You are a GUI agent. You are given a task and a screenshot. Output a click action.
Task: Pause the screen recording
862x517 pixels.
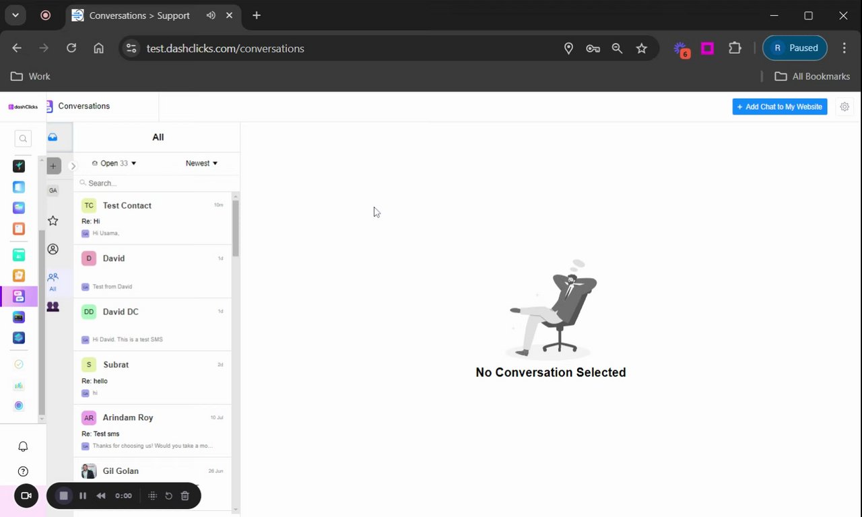(83, 495)
